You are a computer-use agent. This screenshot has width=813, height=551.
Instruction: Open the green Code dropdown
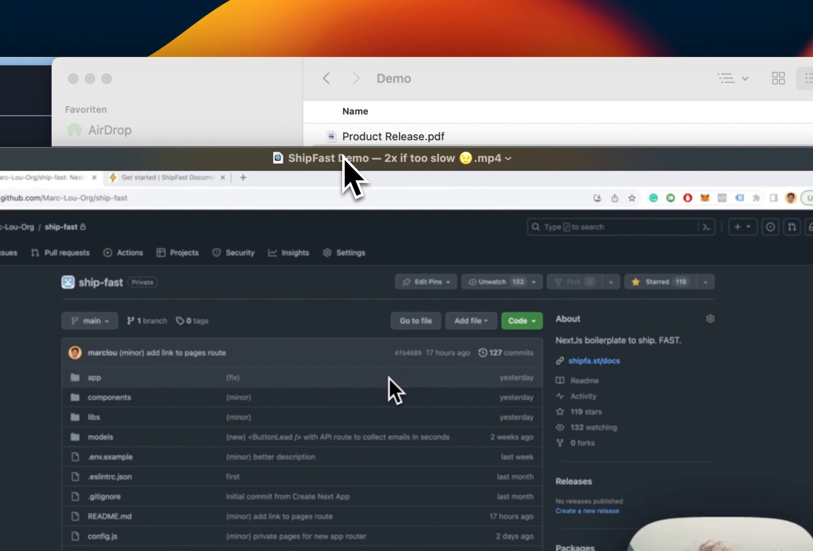click(522, 321)
